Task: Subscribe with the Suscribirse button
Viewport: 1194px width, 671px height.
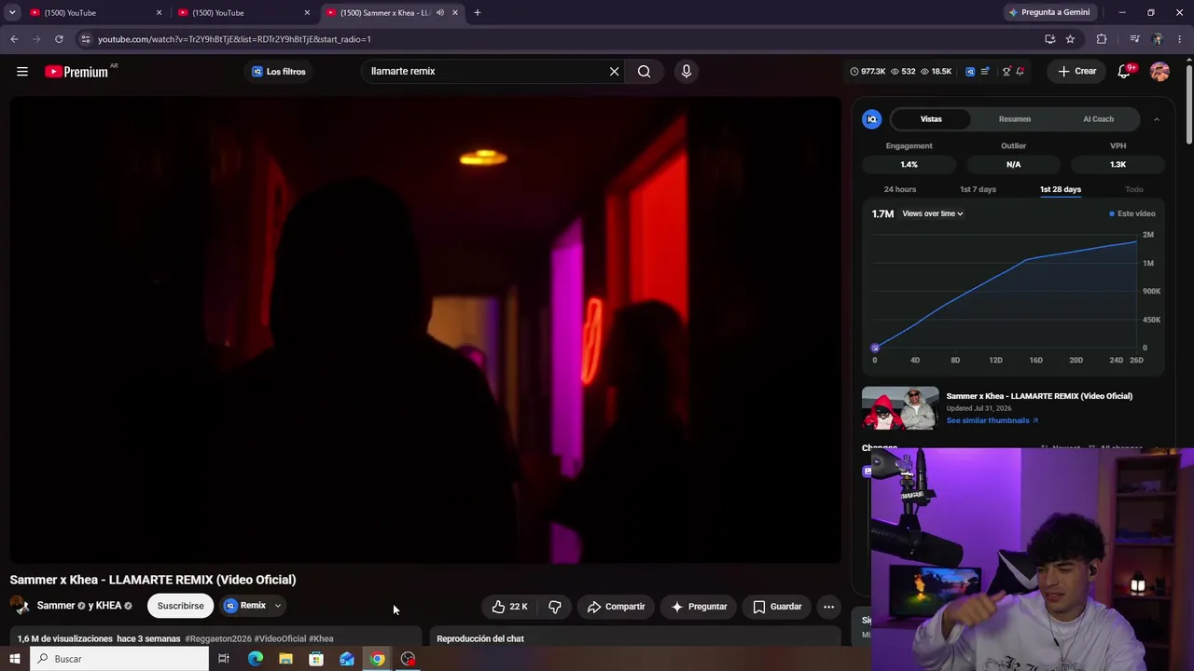Action: (180, 606)
